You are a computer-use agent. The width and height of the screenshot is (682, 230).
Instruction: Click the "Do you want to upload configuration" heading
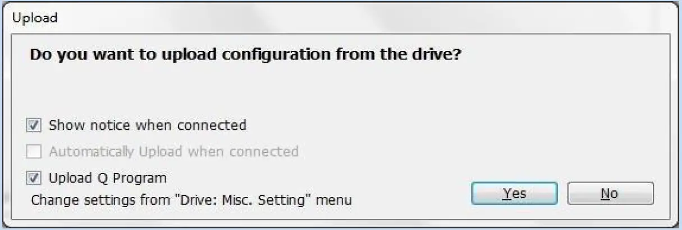tap(245, 55)
